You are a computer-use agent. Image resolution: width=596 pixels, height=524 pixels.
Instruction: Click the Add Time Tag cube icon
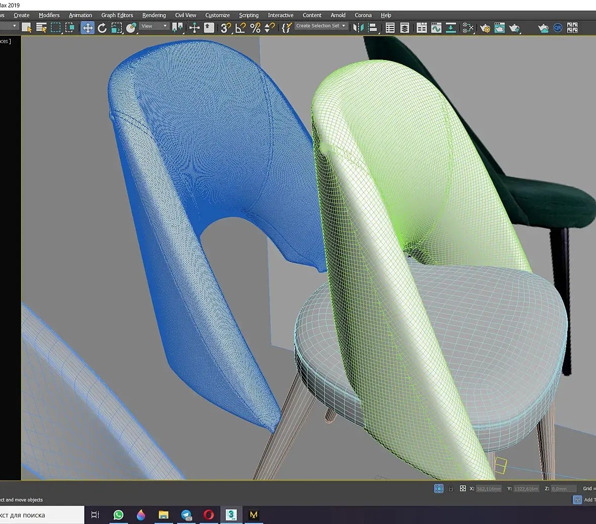[577, 500]
